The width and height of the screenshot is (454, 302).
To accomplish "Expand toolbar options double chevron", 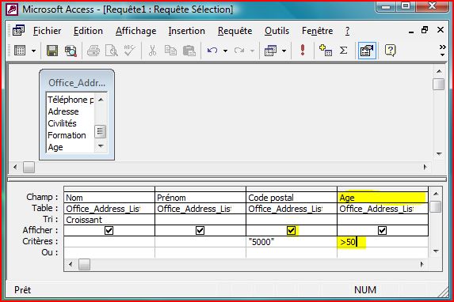I will [x=442, y=51].
